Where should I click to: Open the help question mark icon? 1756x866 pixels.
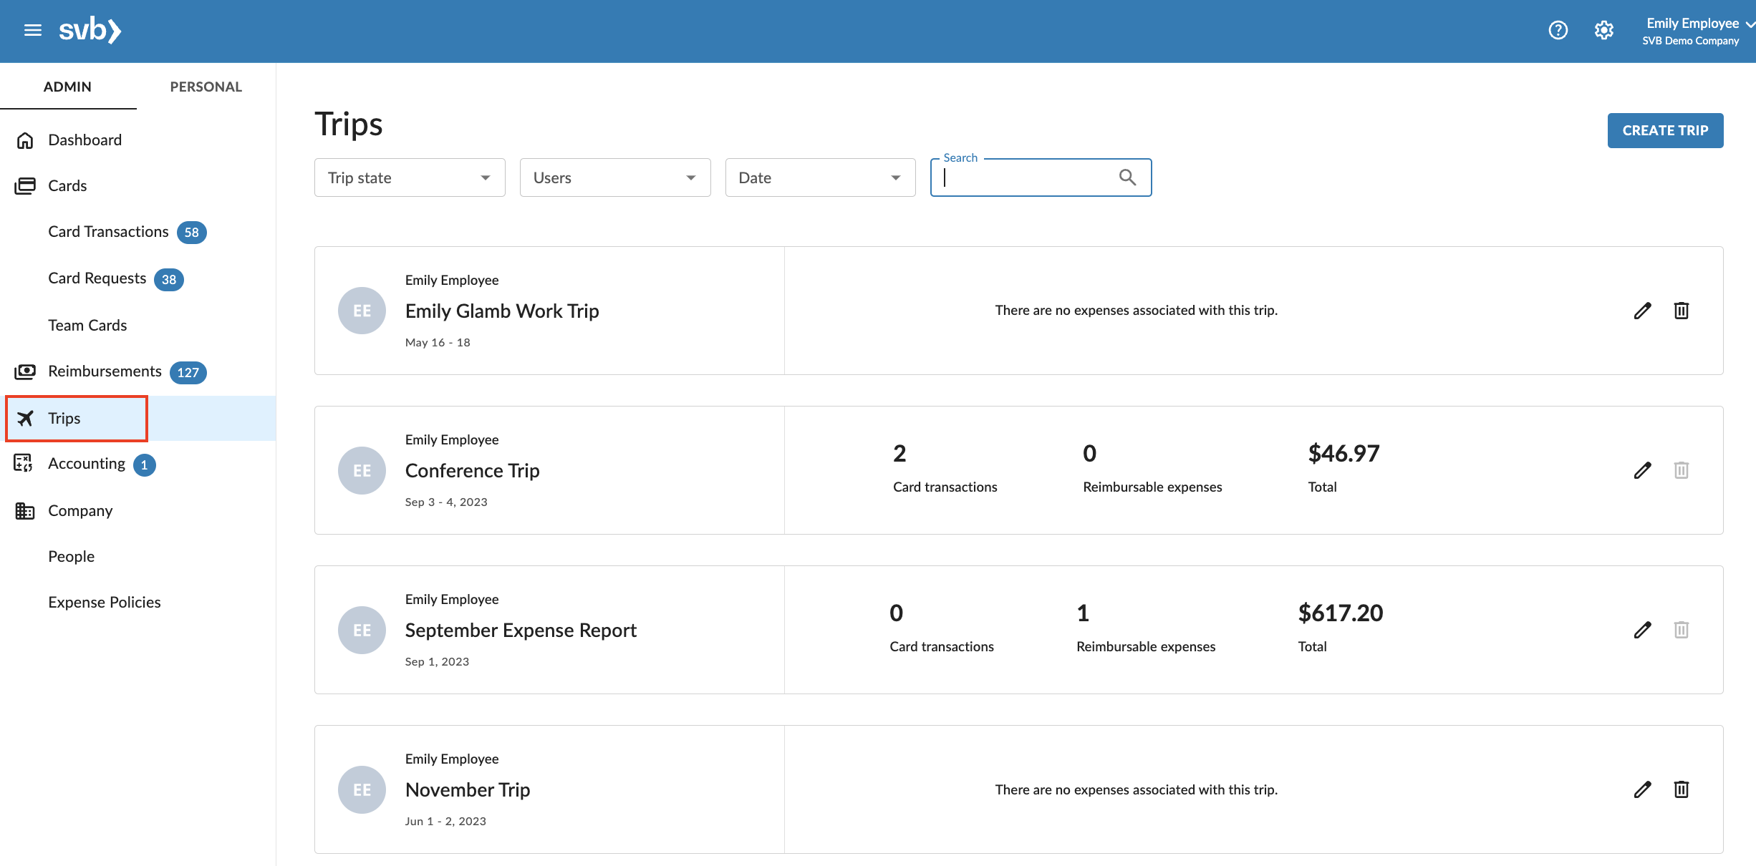pos(1558,30)
